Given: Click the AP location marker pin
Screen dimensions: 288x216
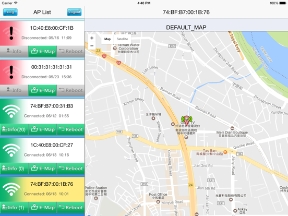Looking at the screenshot, I should [x=187, y=121].
